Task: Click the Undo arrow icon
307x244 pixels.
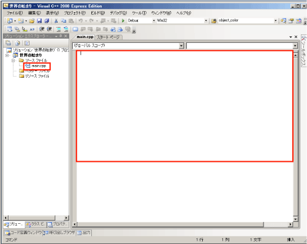Action: [x=81, y=21]
